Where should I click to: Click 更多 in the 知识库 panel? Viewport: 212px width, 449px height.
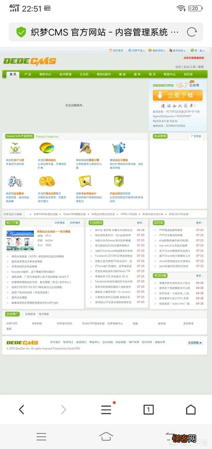click(x=200, y=223)
